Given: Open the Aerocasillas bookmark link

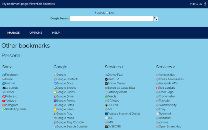Looking at the screenshot, I should click(x=167, y=75).
